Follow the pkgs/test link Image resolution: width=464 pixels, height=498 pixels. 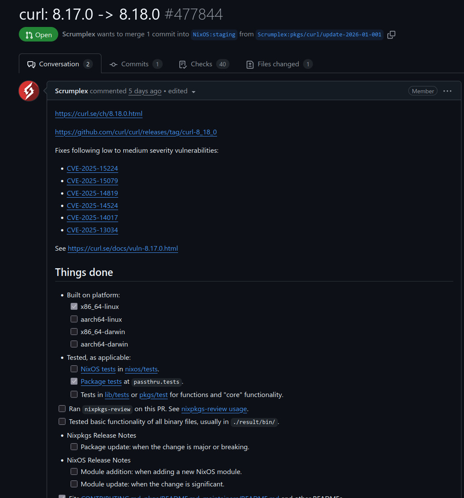pyautogui.click(x=153, y=395)
